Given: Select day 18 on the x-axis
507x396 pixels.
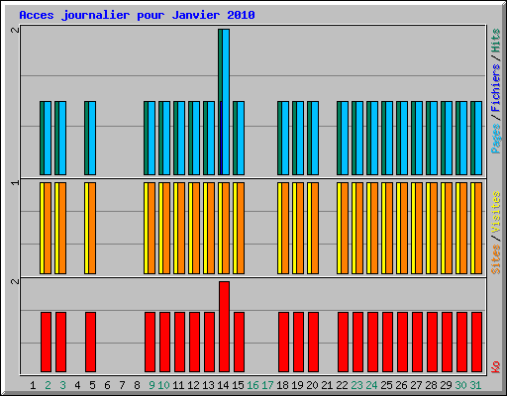Looking at the screenshot, I should pyautogui.click(x=282, y=385).
